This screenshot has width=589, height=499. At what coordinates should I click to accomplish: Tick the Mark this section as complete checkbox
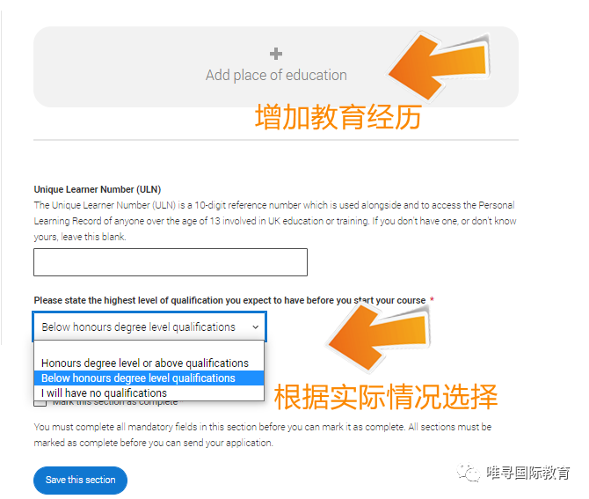point(40,402)
